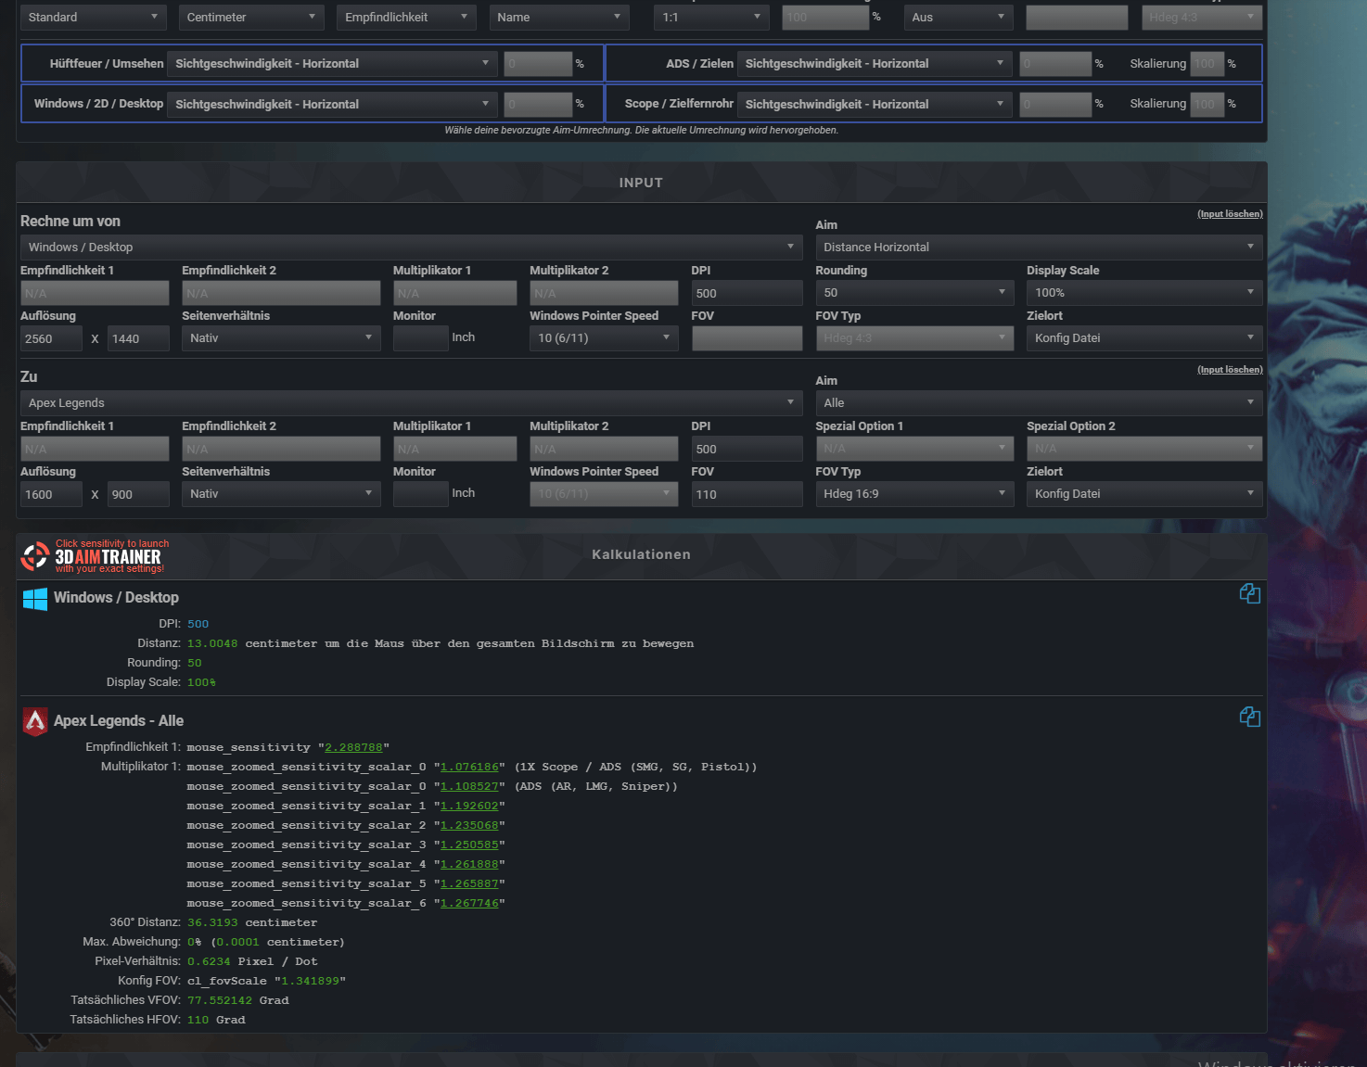Expand the Empfindlichkeit dropdown in the top row
1367x1067 pixels.
[405, 18]
